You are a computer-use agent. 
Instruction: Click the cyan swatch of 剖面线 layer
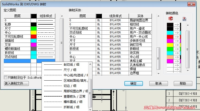click(34, 41)
